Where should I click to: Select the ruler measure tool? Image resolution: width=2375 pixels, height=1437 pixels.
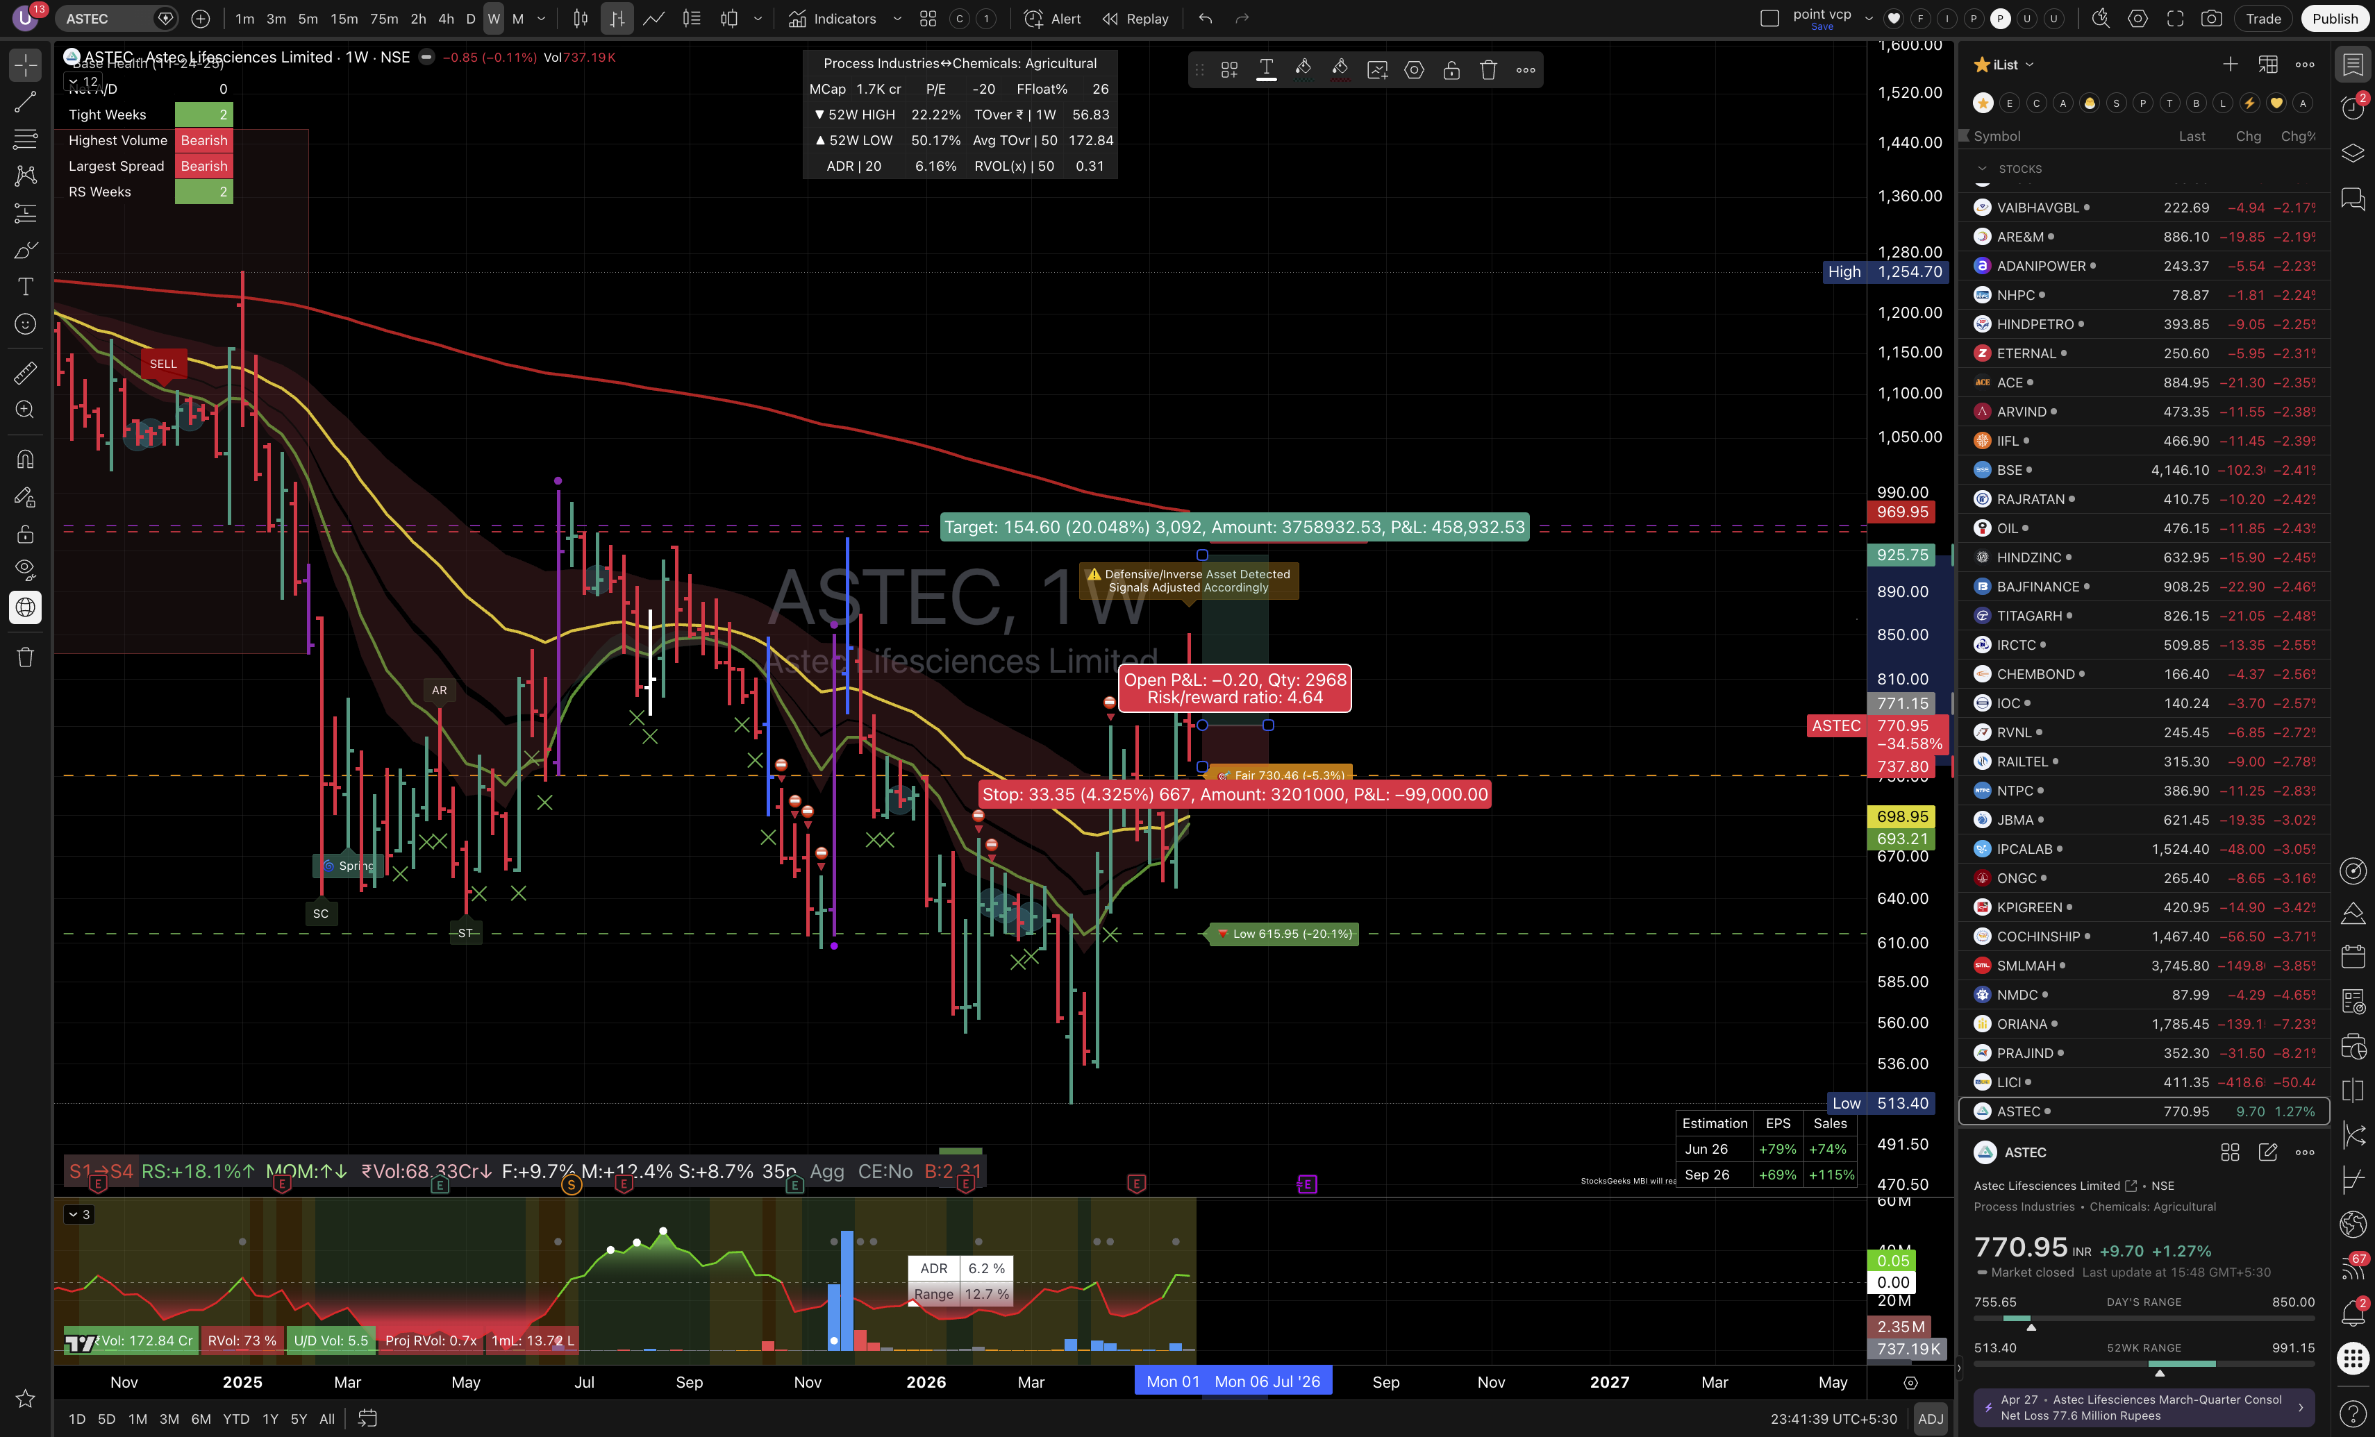(x=26, y=372)
